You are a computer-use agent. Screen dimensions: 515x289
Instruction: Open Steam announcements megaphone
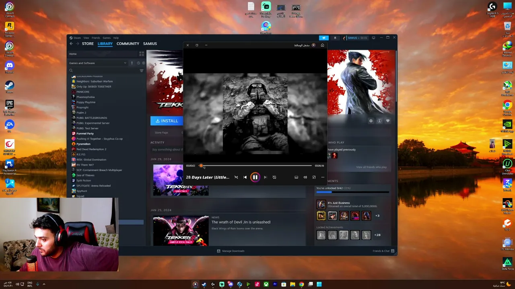pos(324,38)
